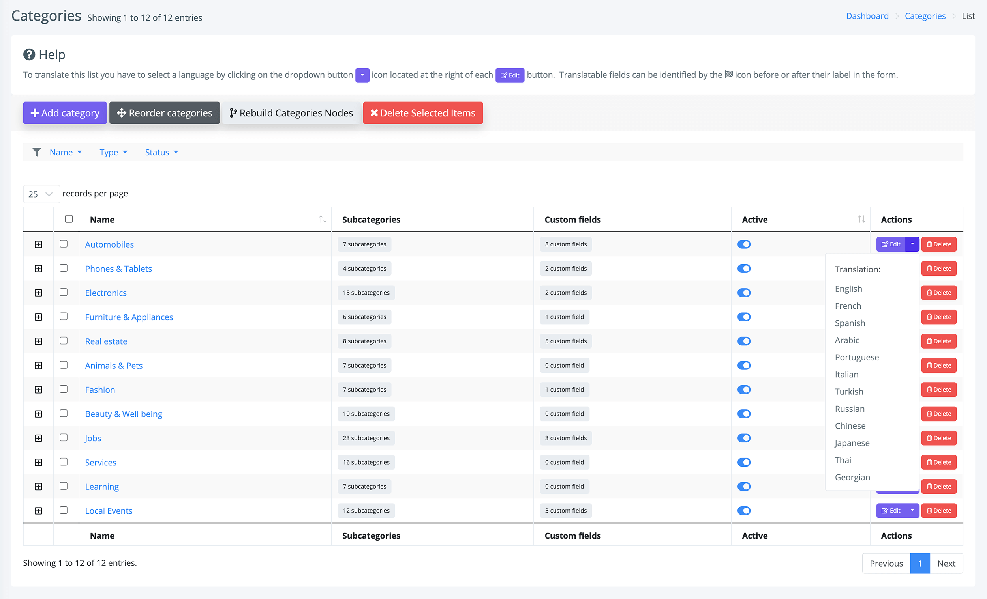Click the Help question mark icon
Screen dimensions: 987x599
29,54
